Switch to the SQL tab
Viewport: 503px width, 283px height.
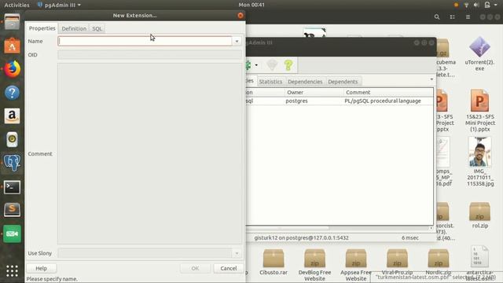(x=97, y=28)
